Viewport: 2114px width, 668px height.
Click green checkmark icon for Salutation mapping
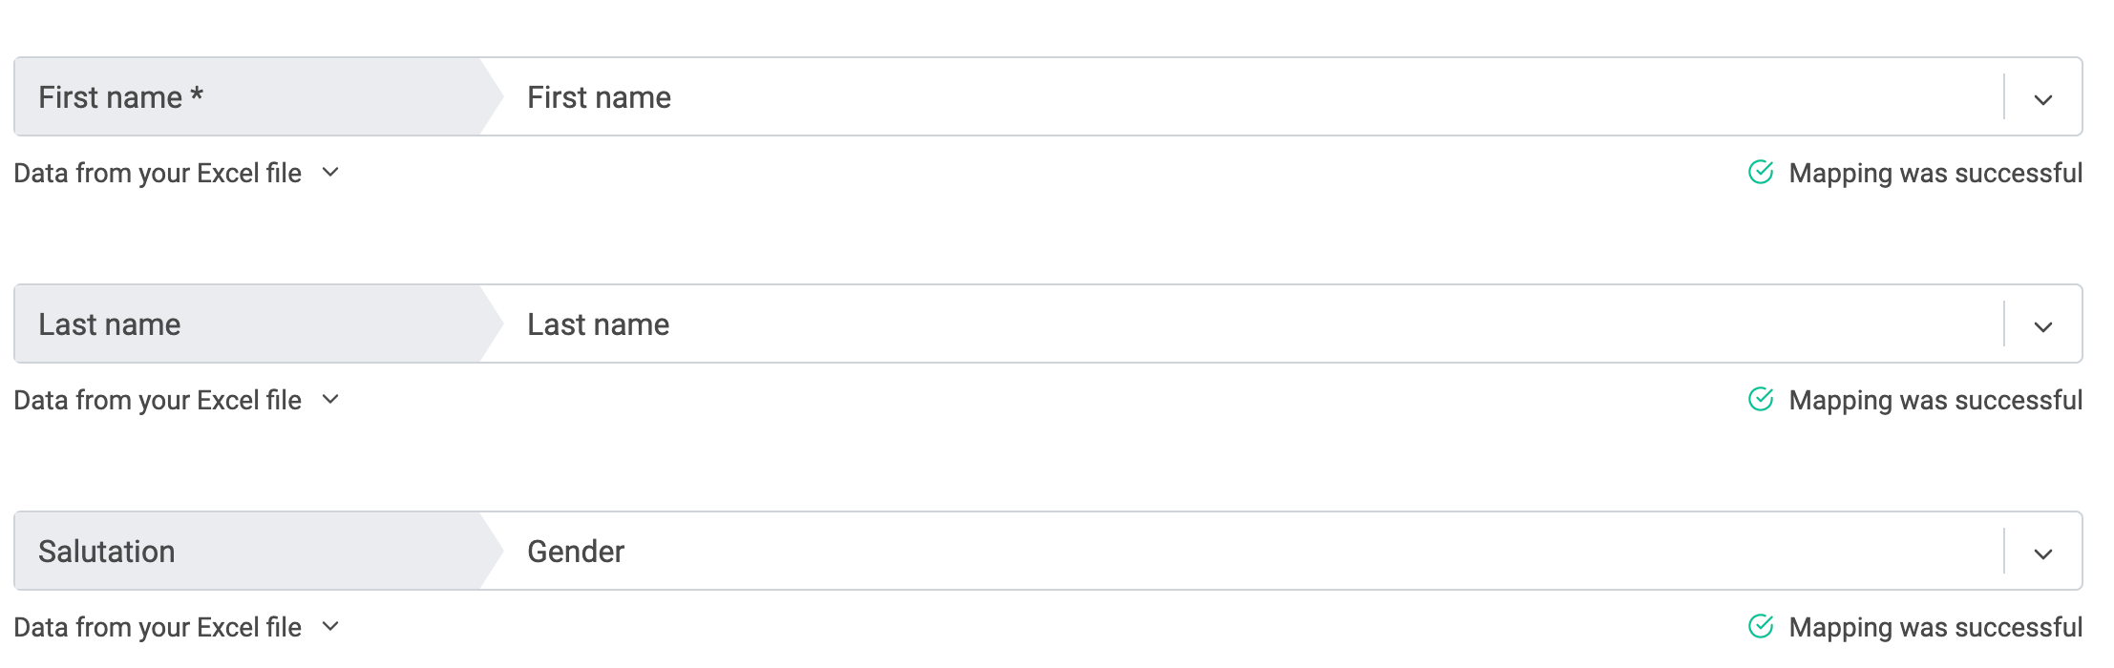click(x=1760, y=626)
